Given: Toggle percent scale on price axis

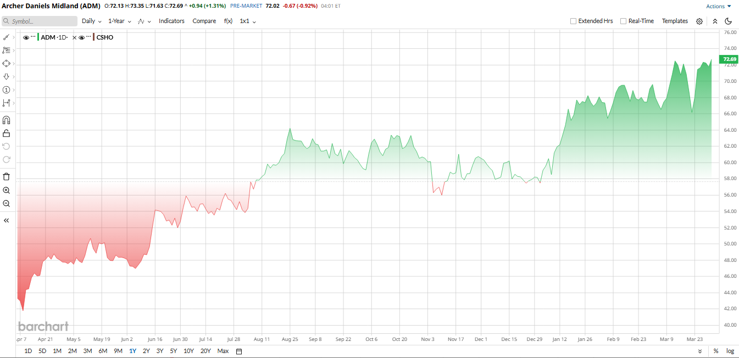Looking at the screenshot, I should [x=716, y=351].
